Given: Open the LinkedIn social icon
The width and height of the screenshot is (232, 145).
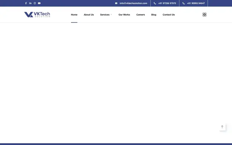Looking at the screenshot, I should coord(30,3).
